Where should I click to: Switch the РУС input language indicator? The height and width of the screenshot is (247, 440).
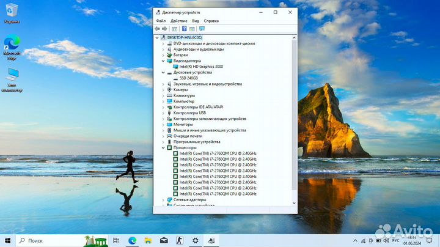tap(395, 241)
